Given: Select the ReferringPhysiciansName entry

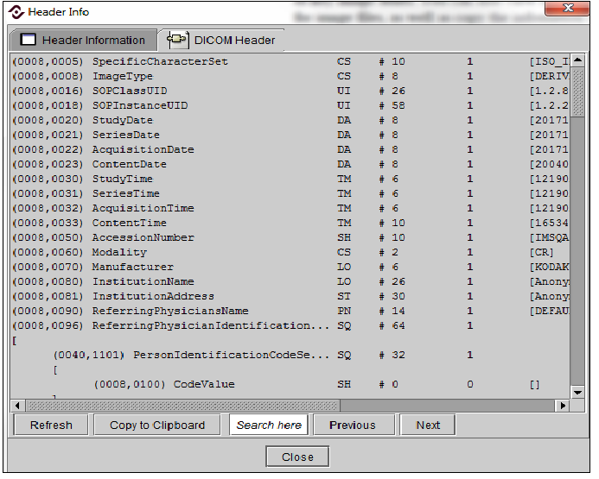Looking at the screenshot, I should pos(290,311).
